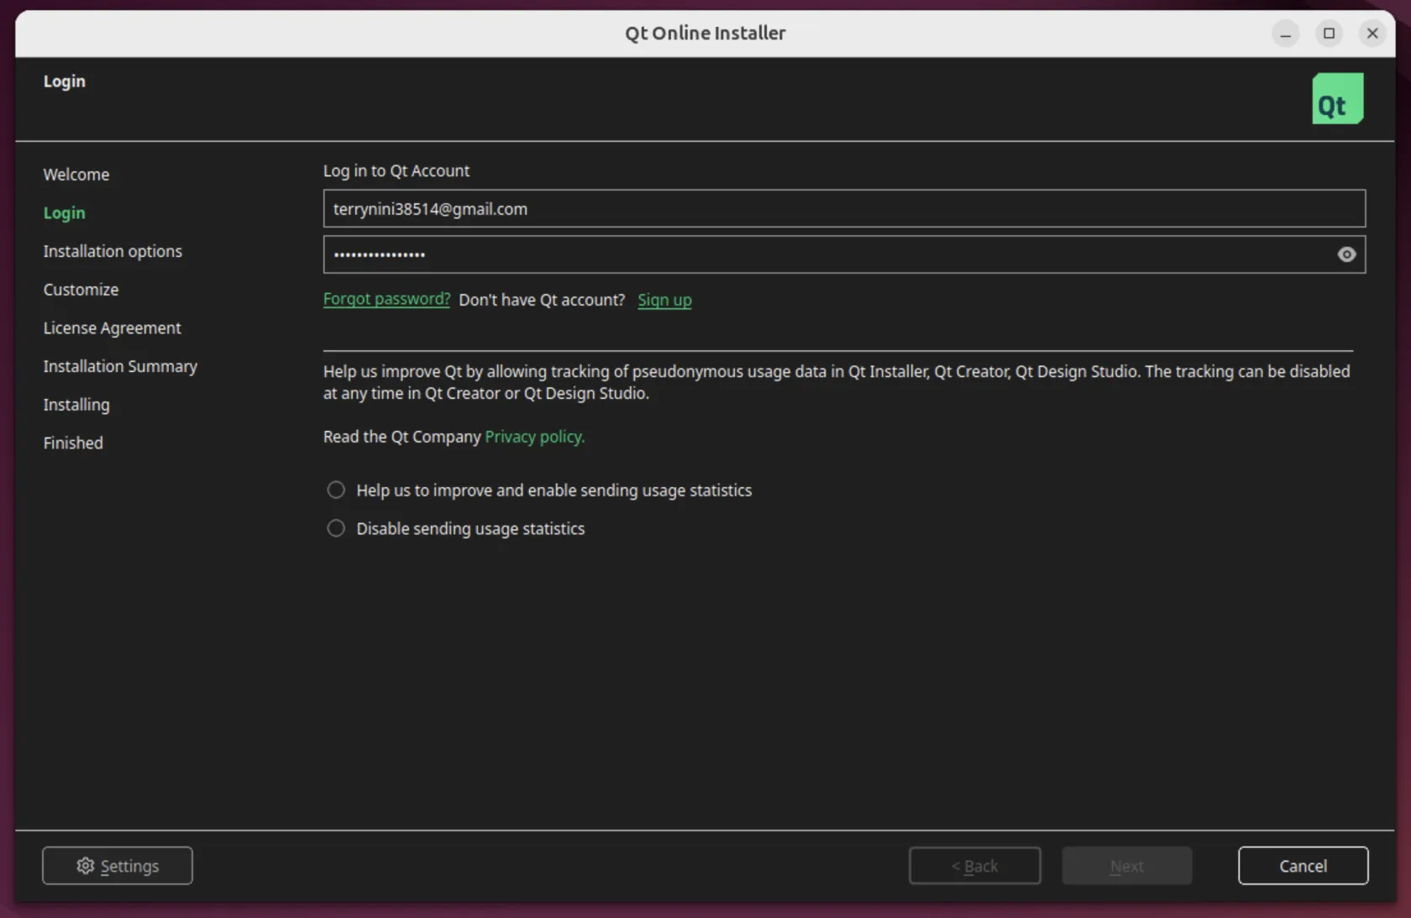
Task: Minimize the Qt Online Installer window
Action: coord(1285,34)
